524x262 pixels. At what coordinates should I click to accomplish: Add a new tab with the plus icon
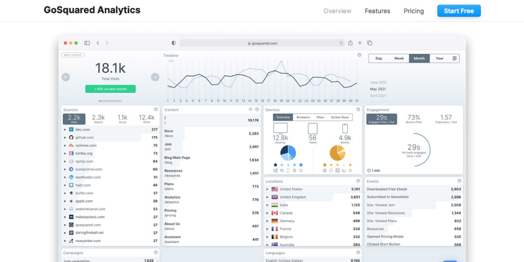(x=360, y=43)
